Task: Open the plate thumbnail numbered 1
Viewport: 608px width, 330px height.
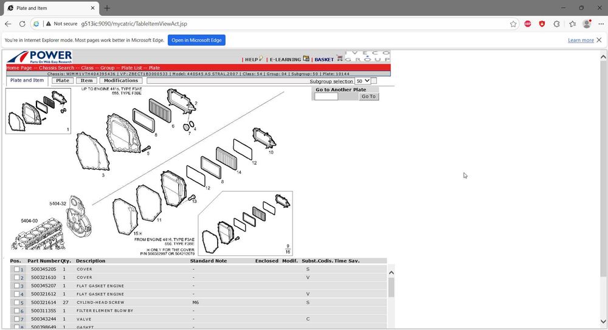Action: (x=38, y=111)
